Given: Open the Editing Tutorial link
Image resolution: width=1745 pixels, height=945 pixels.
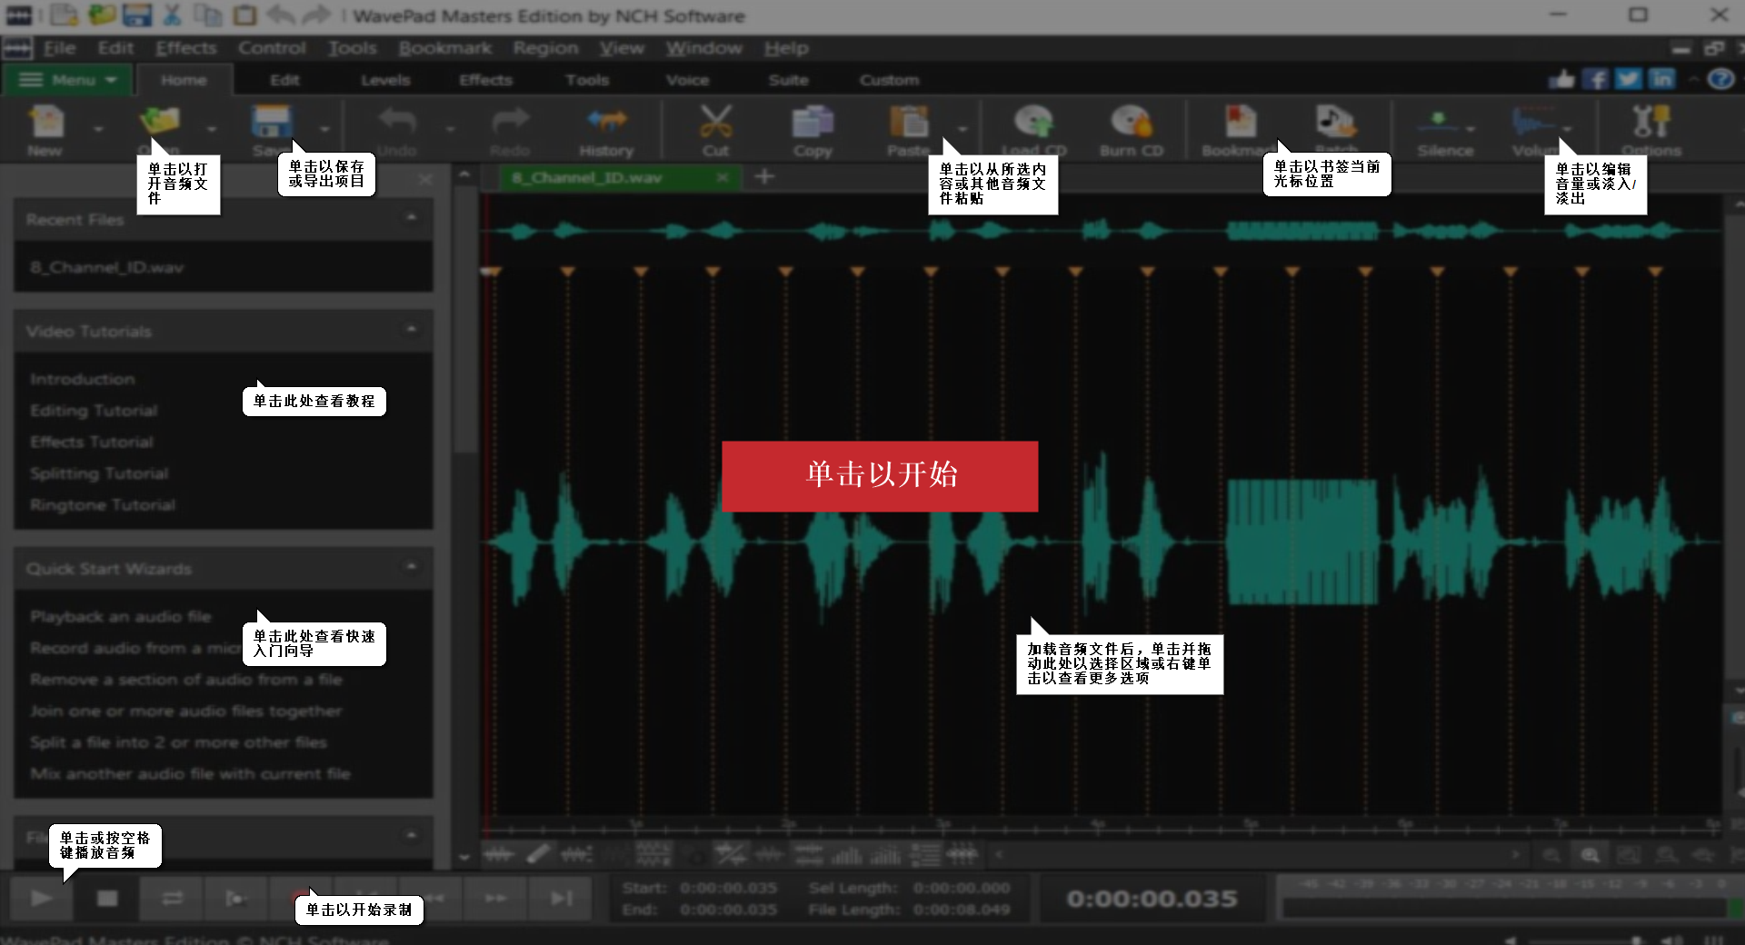Looking at the screenshot, I should point(93,411).
